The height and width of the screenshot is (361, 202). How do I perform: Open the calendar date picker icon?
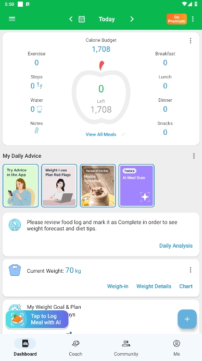82,19
